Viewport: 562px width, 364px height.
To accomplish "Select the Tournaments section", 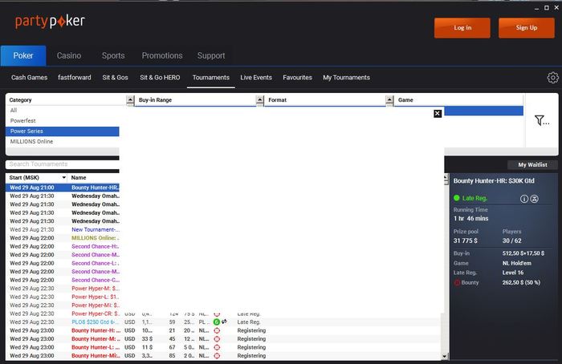I will pos(210,77).
